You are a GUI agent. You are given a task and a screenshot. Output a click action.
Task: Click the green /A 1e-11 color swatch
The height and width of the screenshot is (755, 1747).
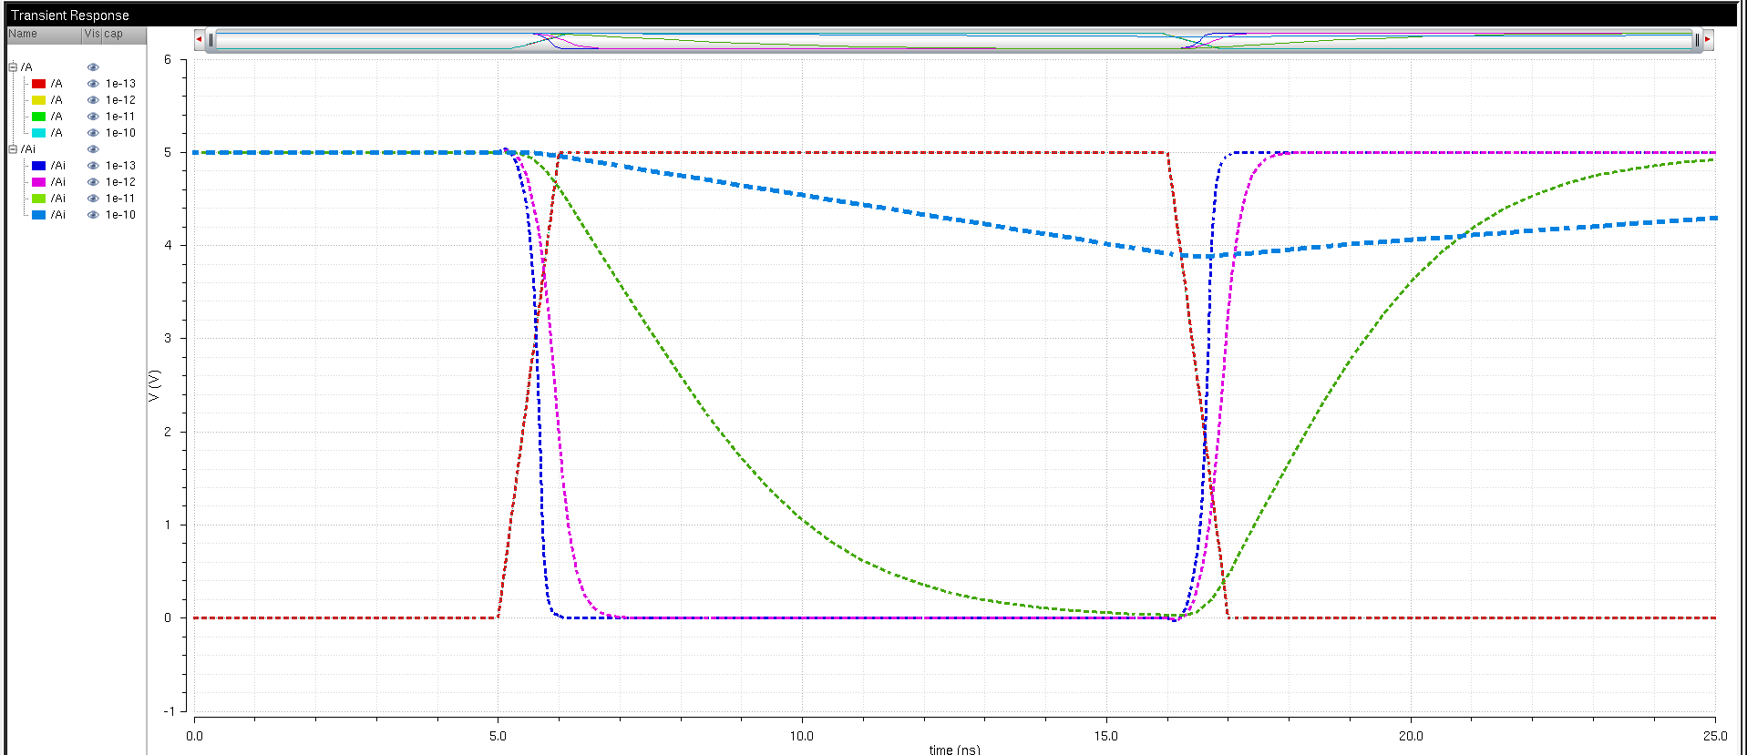[38, 117]
